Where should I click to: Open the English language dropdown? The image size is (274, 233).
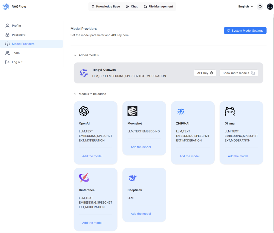coord(246,6)
